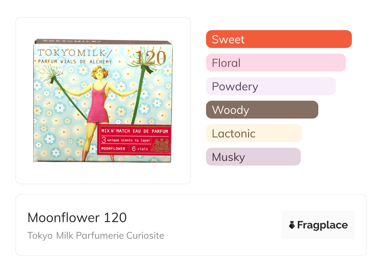Click the Mix N'Match Eau de Parfum label
This screenshot has height=271, width=382.
[135, 131]
